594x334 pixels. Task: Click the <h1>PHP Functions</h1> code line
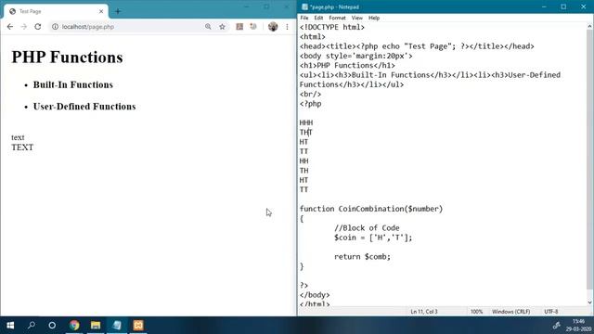[x=347, y=66]
